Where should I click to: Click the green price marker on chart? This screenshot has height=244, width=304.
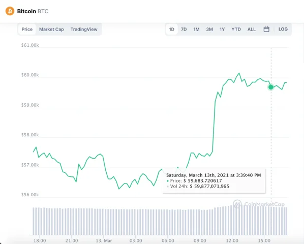[x=271, y=87]
